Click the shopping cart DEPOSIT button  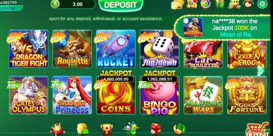click(x=257, y=129)
